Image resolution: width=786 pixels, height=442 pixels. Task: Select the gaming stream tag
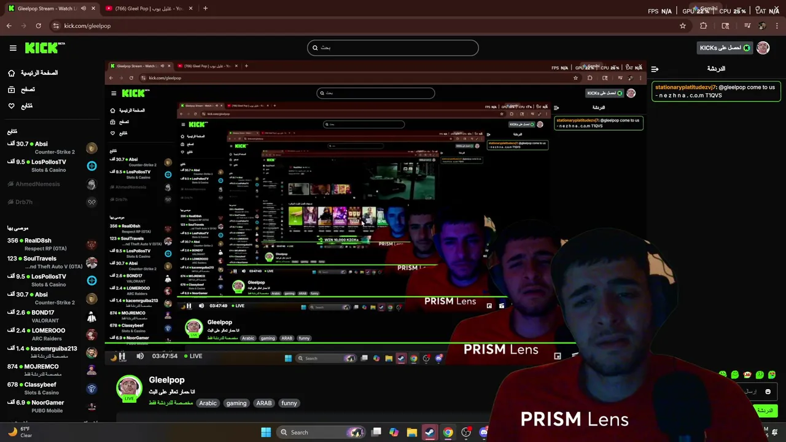coord(236,403)
